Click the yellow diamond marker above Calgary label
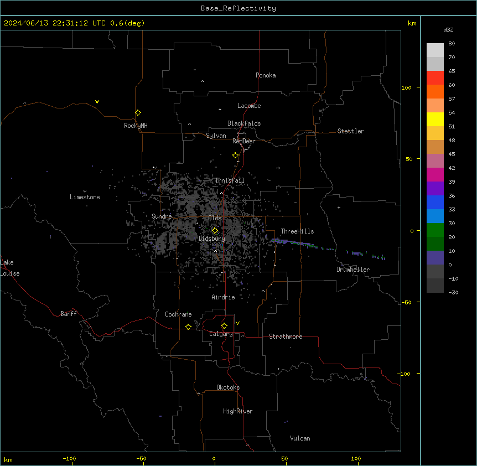The height and width of the screenshot is (466, 477). point(224,326)
